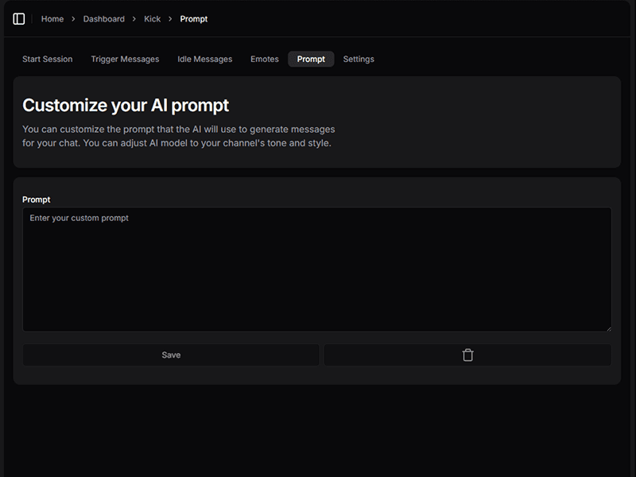Select the Idle Messages tab
Viewport: 636px width, 477px height.
tap(204, 60)
